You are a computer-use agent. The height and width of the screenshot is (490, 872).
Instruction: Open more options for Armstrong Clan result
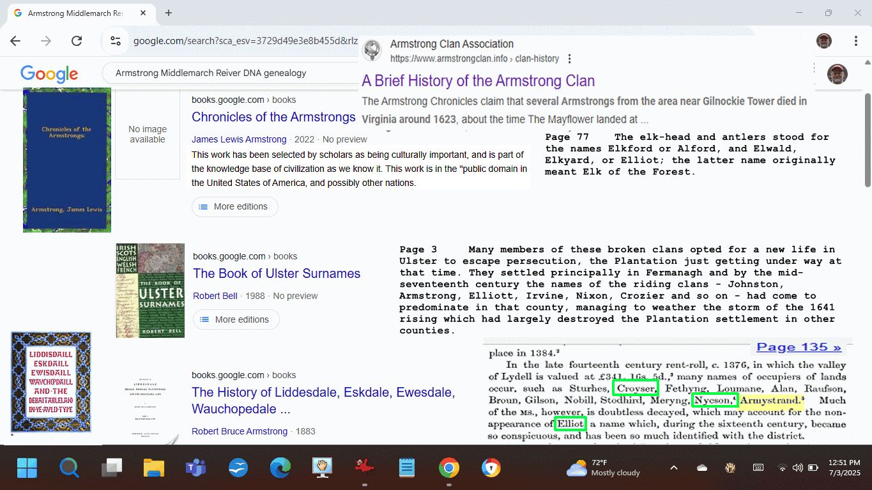(x=569, y=59)
